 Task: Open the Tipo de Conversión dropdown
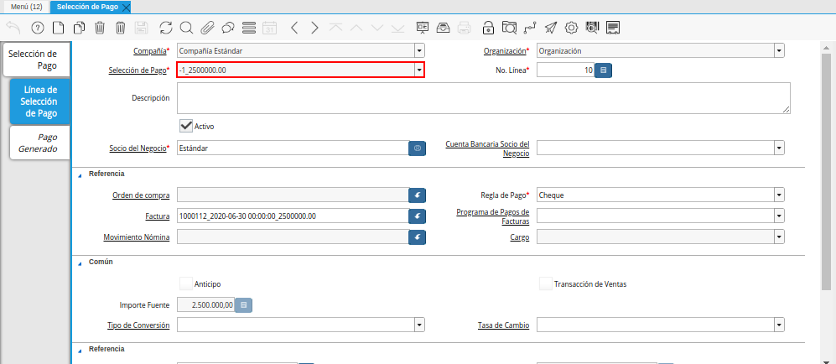pyautogui.click(x=419, y=325)
